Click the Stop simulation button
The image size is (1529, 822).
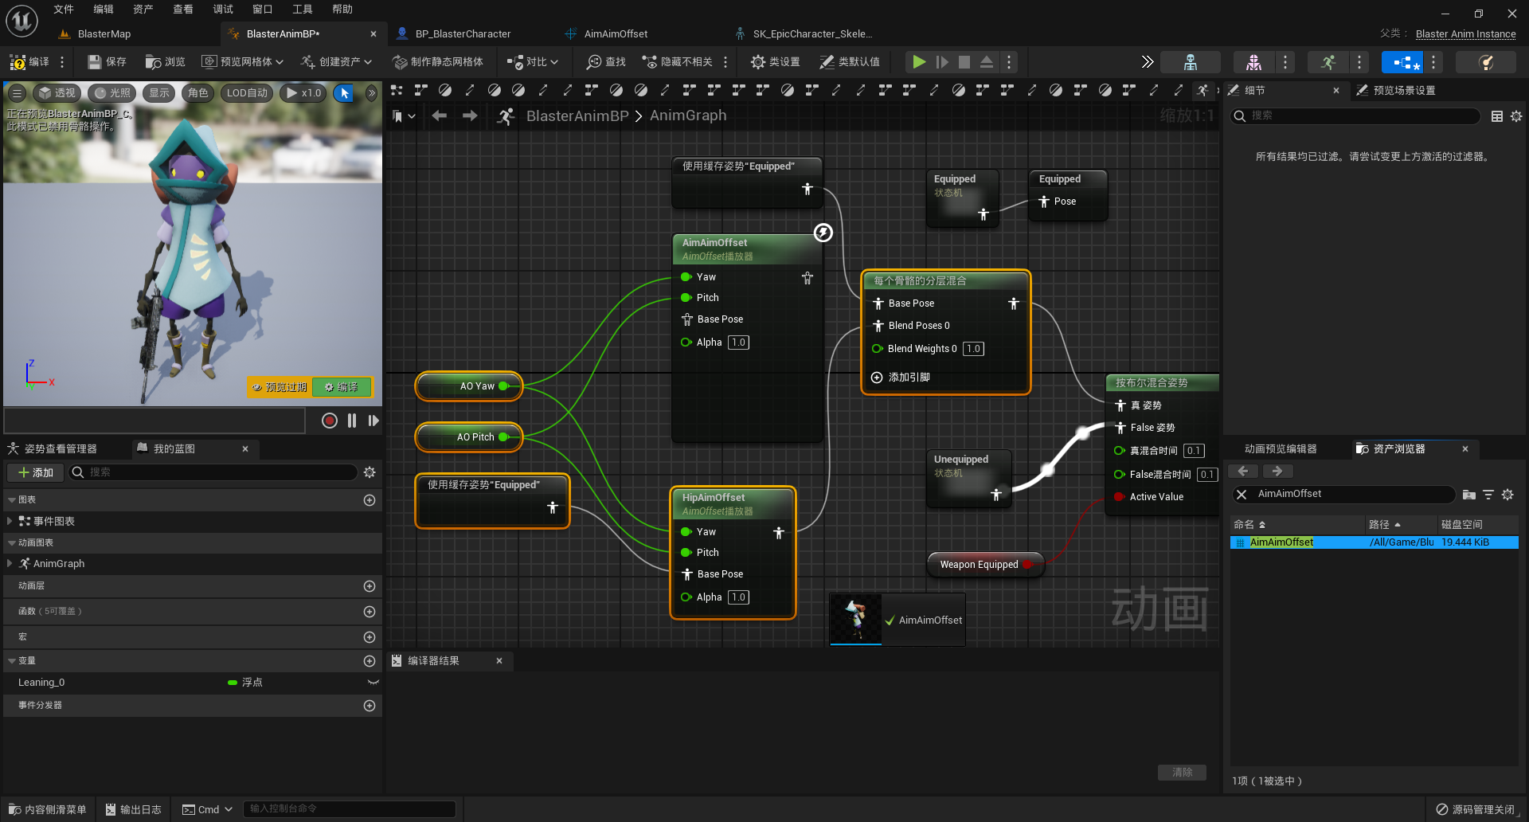point(964,62)
